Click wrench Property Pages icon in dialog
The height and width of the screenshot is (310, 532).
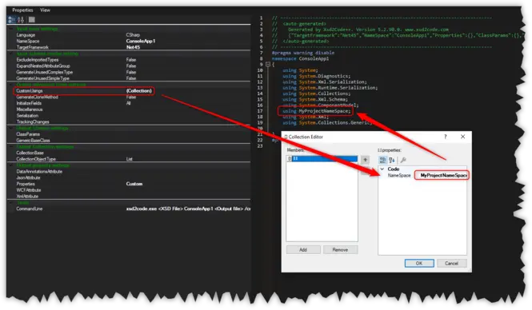[403, 160]
